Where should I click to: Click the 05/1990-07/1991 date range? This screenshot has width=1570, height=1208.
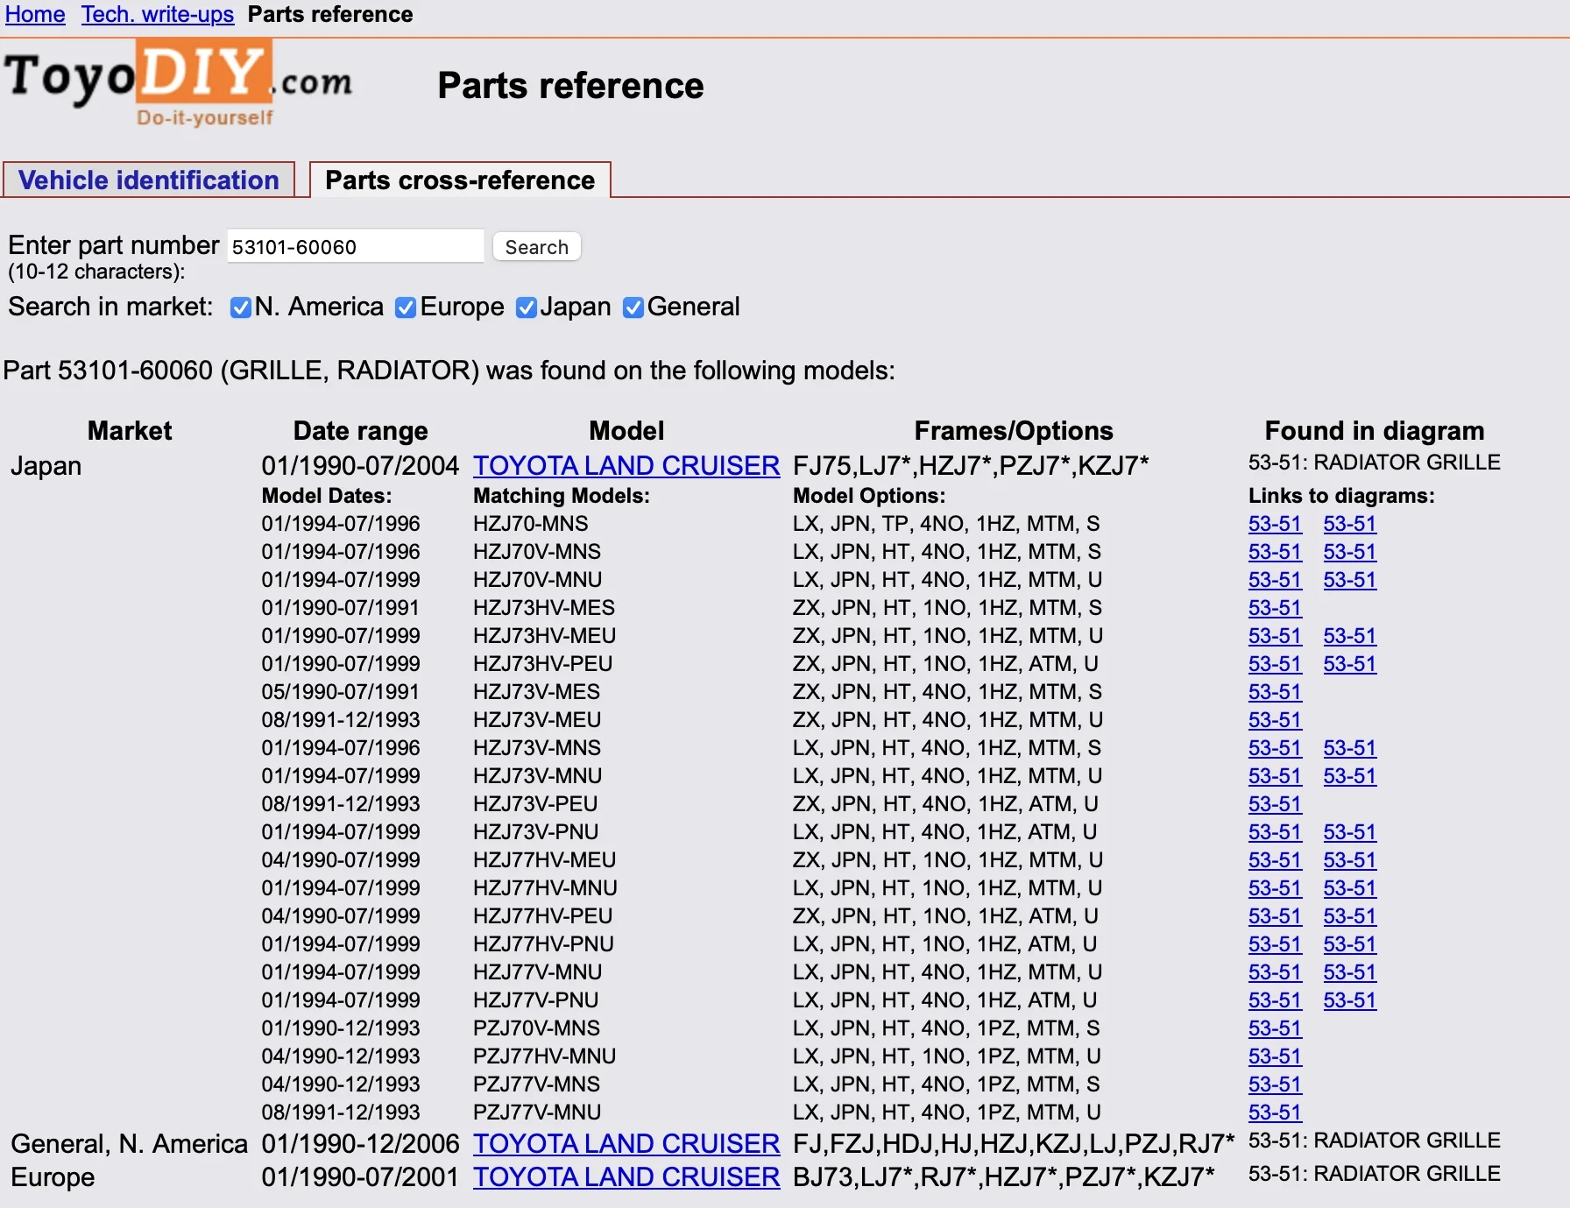pyautogui.click(x=341, y=692)
